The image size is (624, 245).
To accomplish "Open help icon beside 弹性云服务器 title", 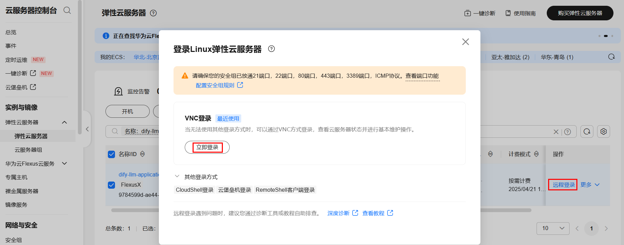I will (x=153, y=13).
